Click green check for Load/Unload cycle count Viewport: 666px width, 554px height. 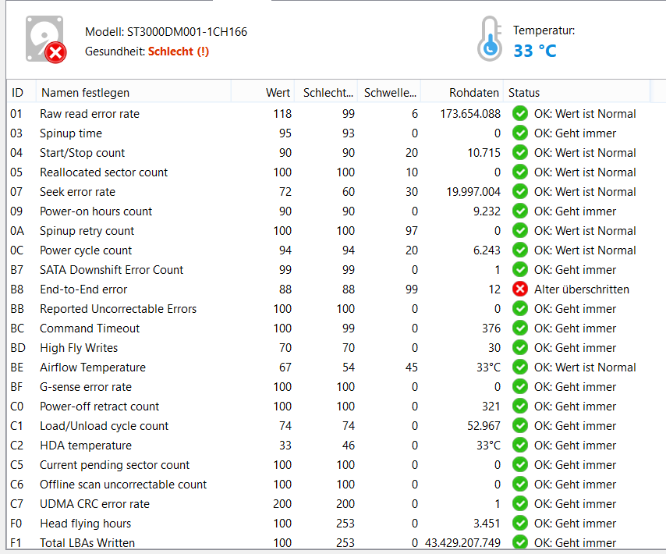[520, 426]
